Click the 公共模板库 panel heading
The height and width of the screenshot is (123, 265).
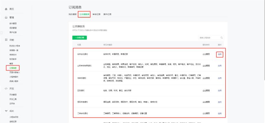click(79, 27)
